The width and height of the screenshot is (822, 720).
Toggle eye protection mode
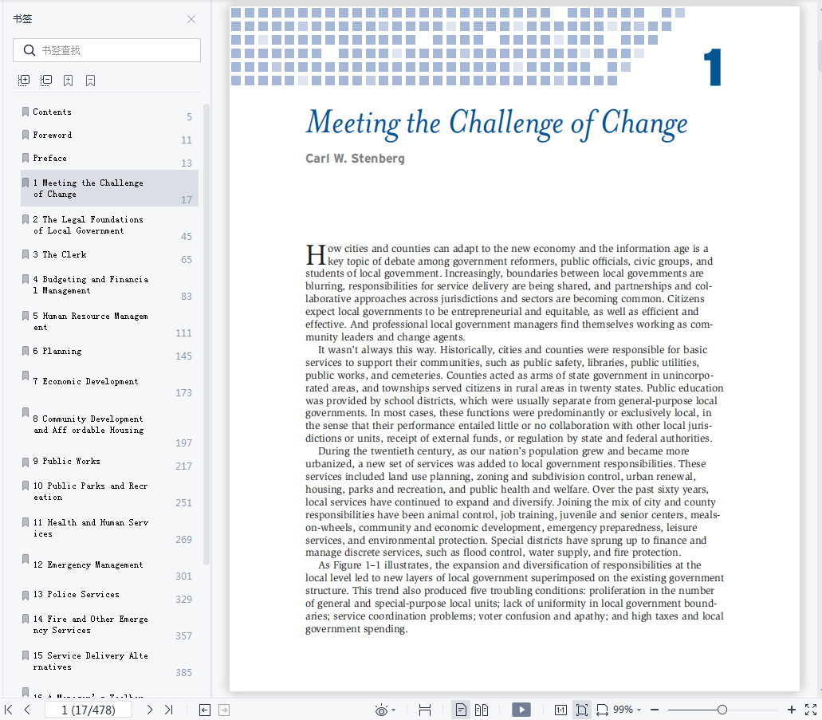381,710
